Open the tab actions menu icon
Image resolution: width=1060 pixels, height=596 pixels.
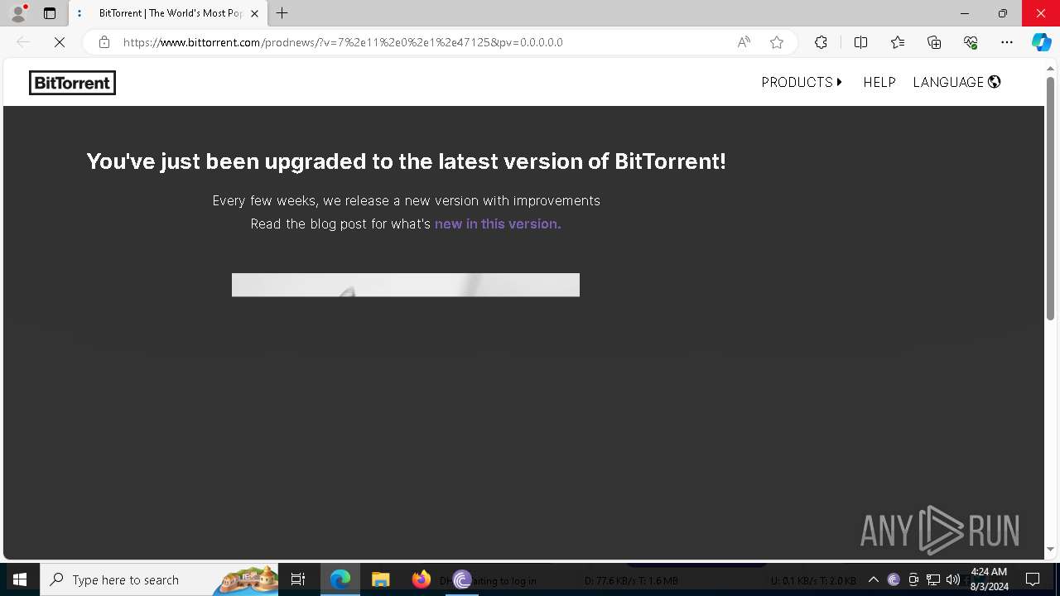(x=50, y=13)
